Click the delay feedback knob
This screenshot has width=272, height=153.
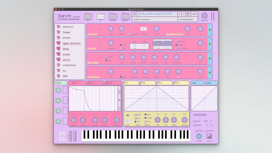click(111, 43)
